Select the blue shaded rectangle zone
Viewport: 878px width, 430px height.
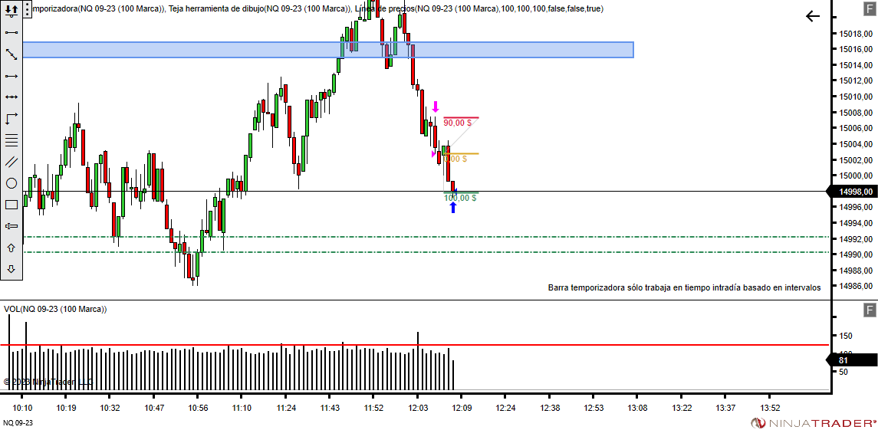(x=328, y=50)
